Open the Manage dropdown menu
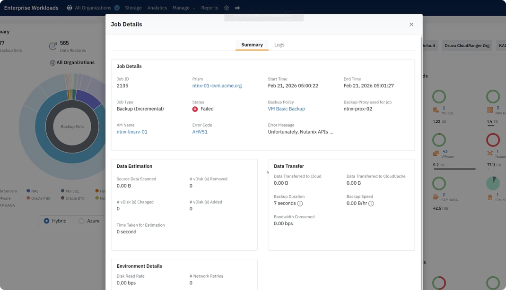Image resolution: width=506 pixels, height=290 pixels. point(183,8)
